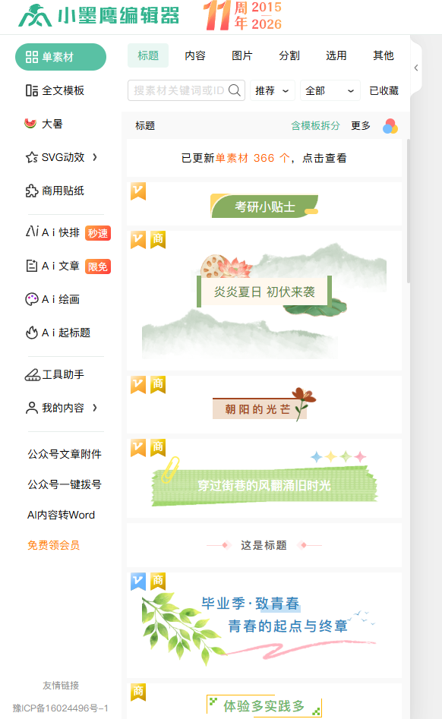The height and width of the screenshot is (719, 442).
Task: Select the 单素材 sidebar button
Action: [x=61, y=57]
